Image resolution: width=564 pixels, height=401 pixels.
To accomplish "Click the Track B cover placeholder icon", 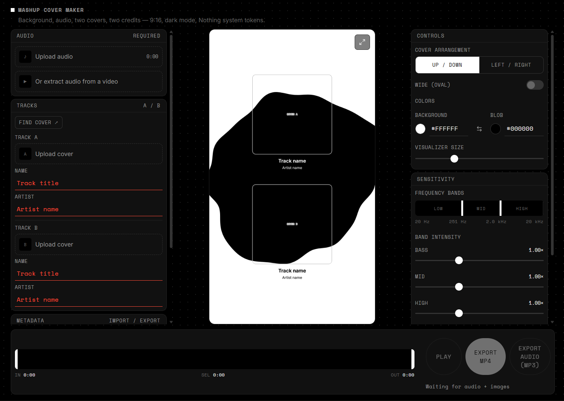I will 25,245.
